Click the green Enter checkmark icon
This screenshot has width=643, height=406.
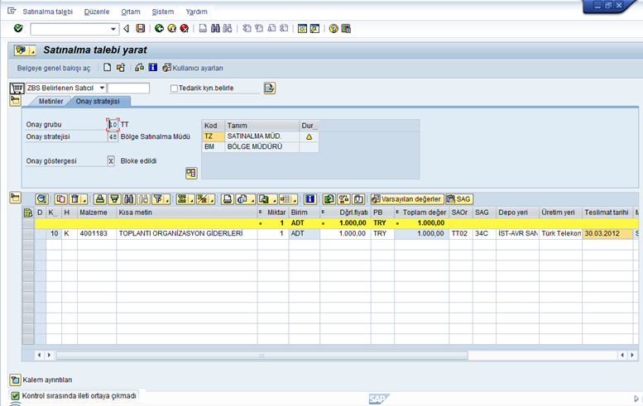(x=18, y=28)
